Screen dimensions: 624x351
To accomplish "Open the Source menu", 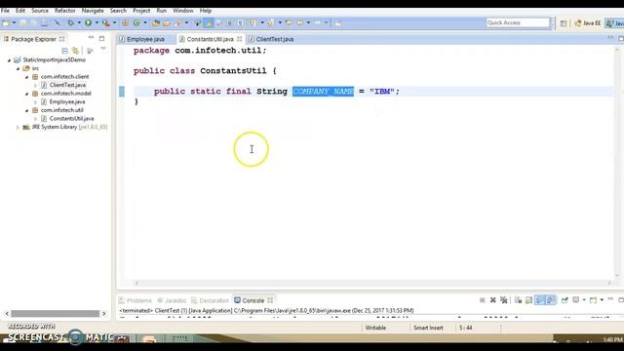I will click(x=40, y=11).
